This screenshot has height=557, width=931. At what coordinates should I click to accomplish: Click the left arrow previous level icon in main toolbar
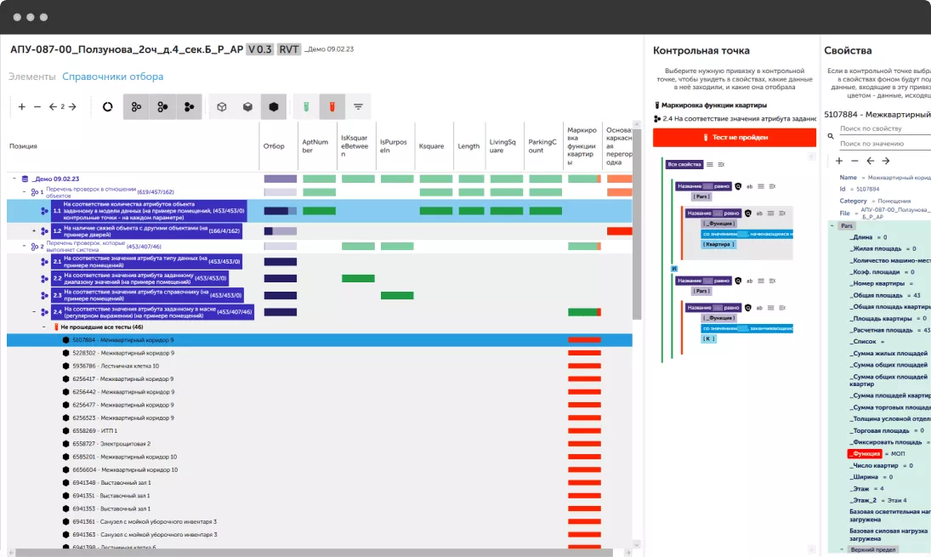(x=53, y=107)
